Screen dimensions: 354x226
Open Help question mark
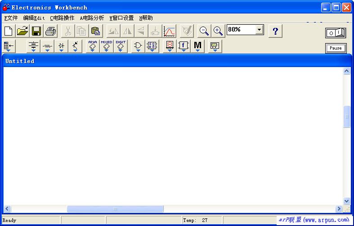coord(275,31)
